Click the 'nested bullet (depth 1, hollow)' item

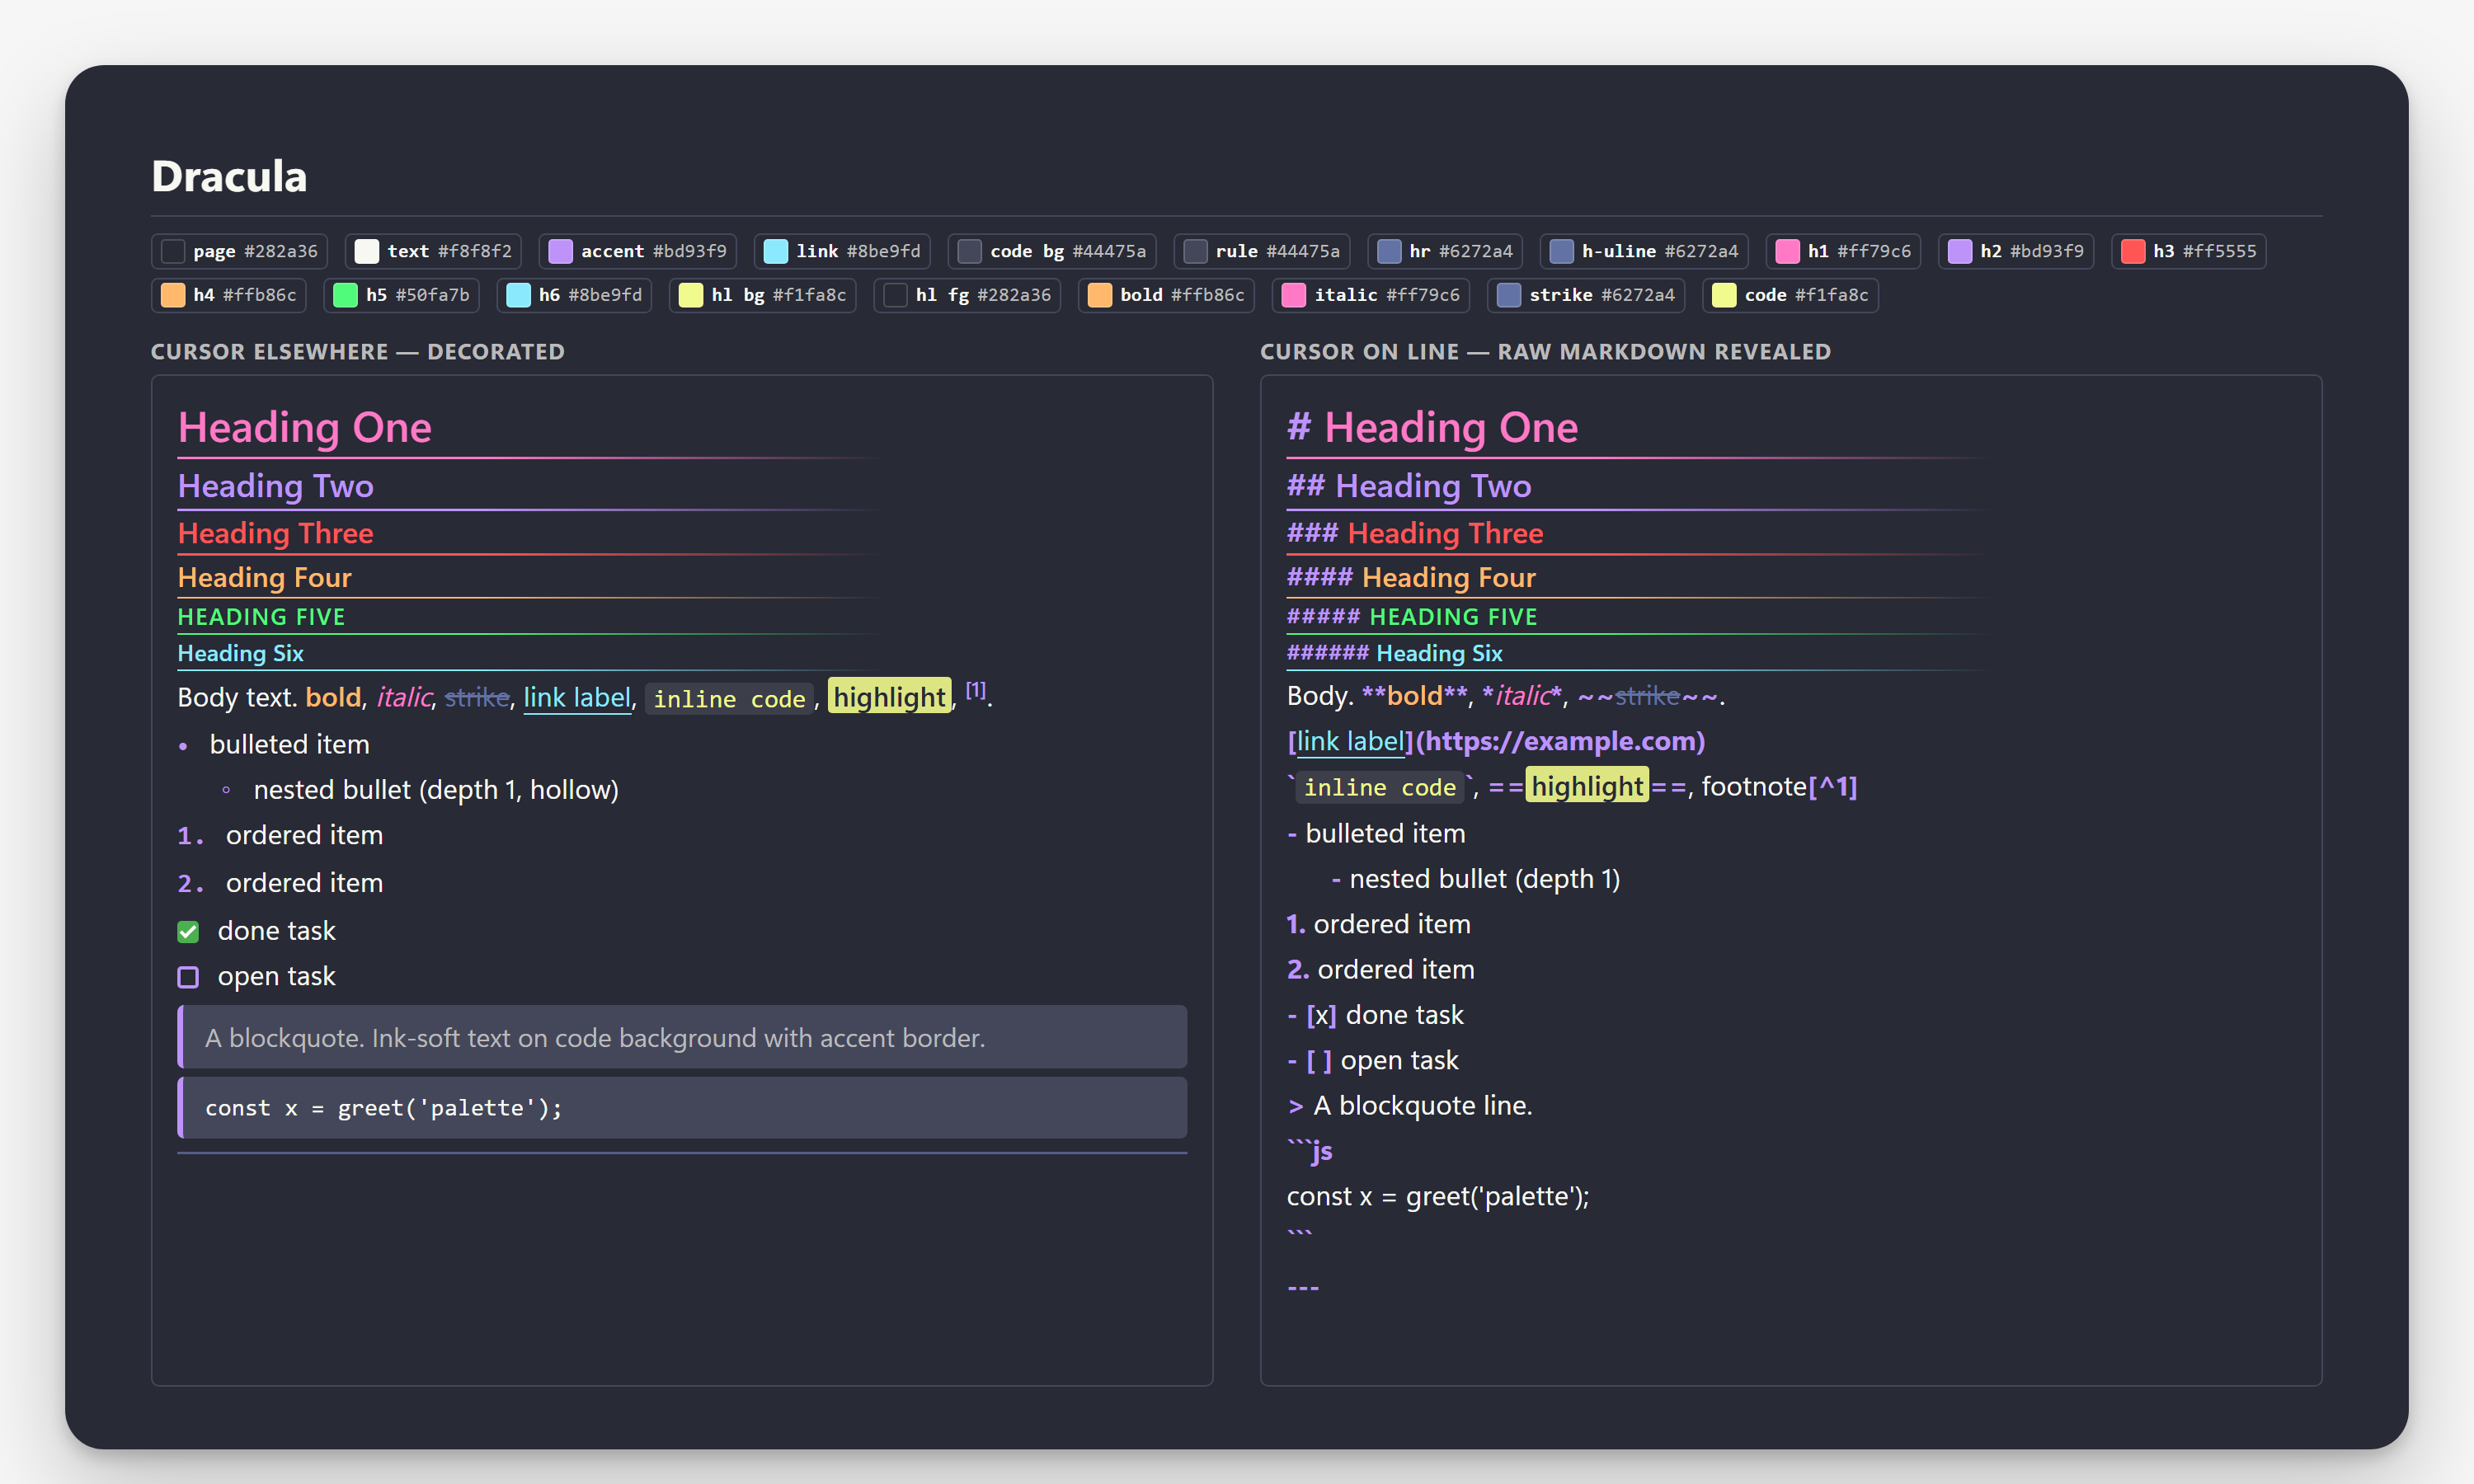(x=436, y=790)
